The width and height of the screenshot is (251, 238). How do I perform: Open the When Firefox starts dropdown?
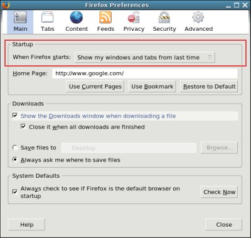(145, 57)
